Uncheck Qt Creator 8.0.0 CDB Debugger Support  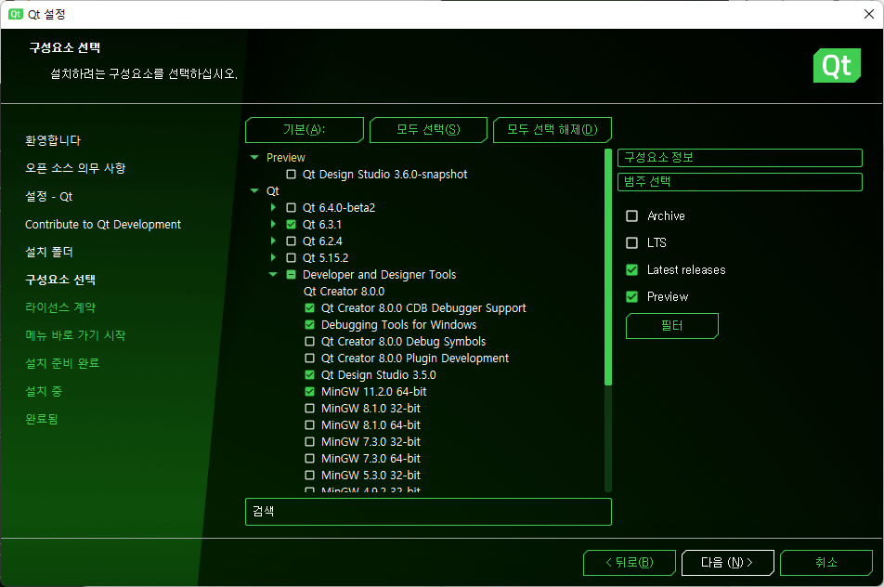pos(309,307)
